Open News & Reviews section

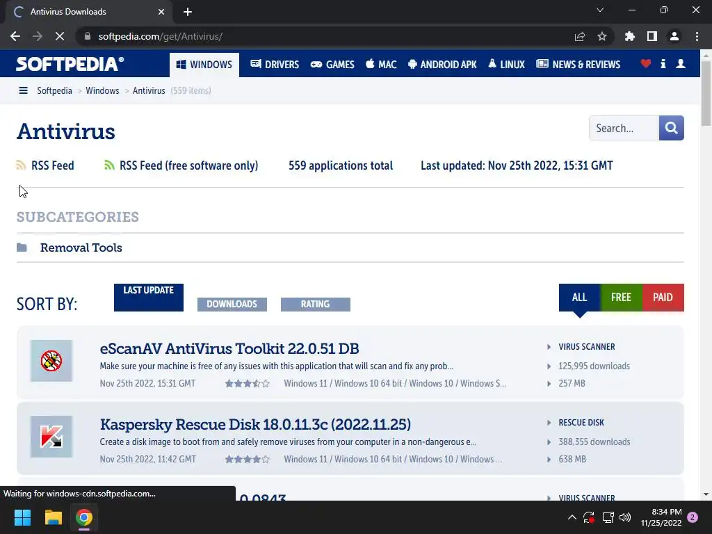578,65
